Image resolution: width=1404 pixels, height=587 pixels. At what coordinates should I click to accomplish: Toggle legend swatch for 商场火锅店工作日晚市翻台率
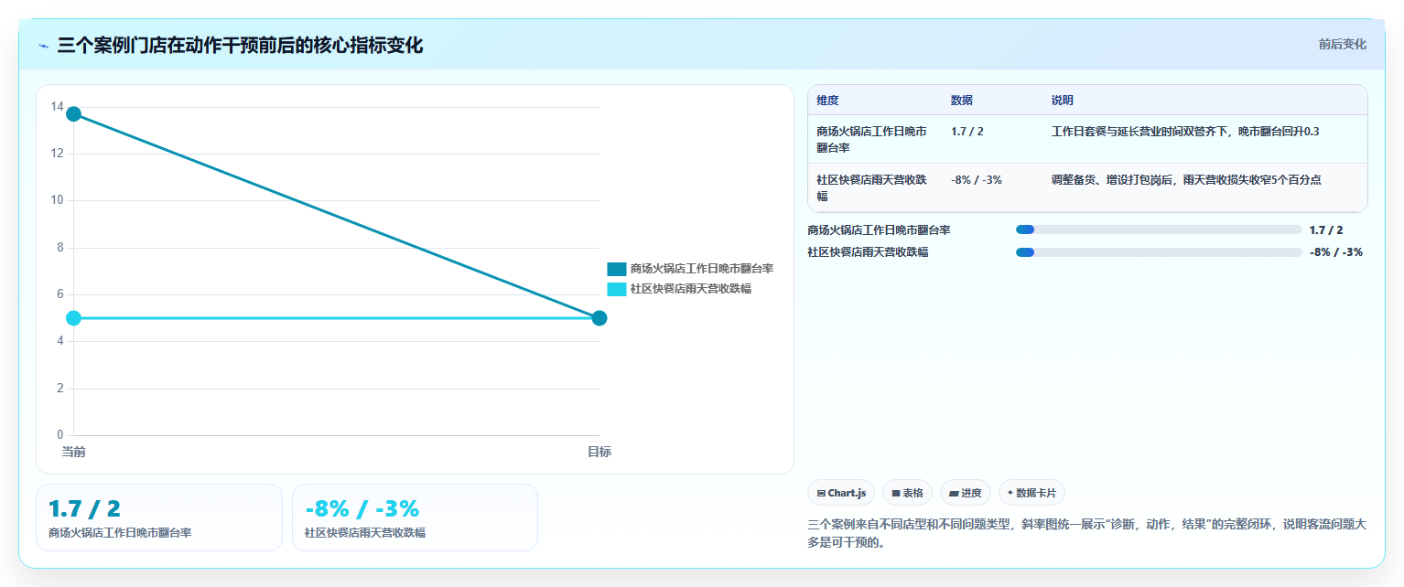click(616, 269)
